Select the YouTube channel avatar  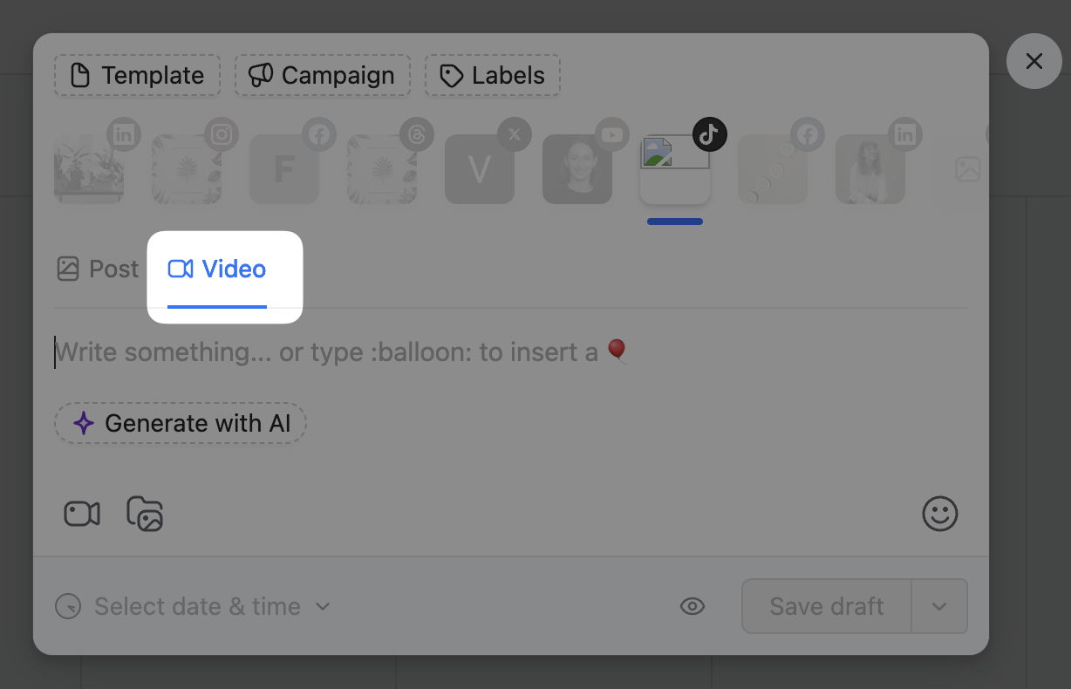point(577,169)
